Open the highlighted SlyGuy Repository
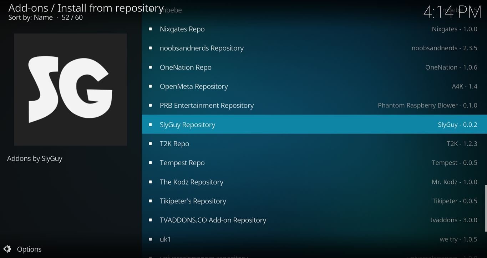The height and width of the screenshot is (258, 487). (x=187, y=125)
